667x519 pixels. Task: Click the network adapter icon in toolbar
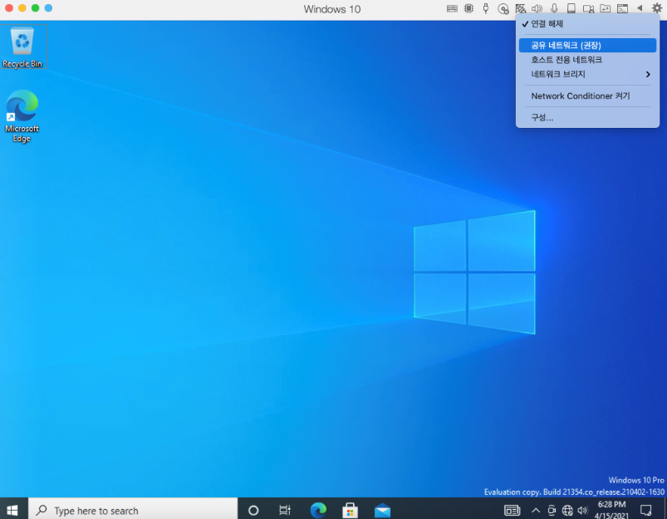(520, 8)
